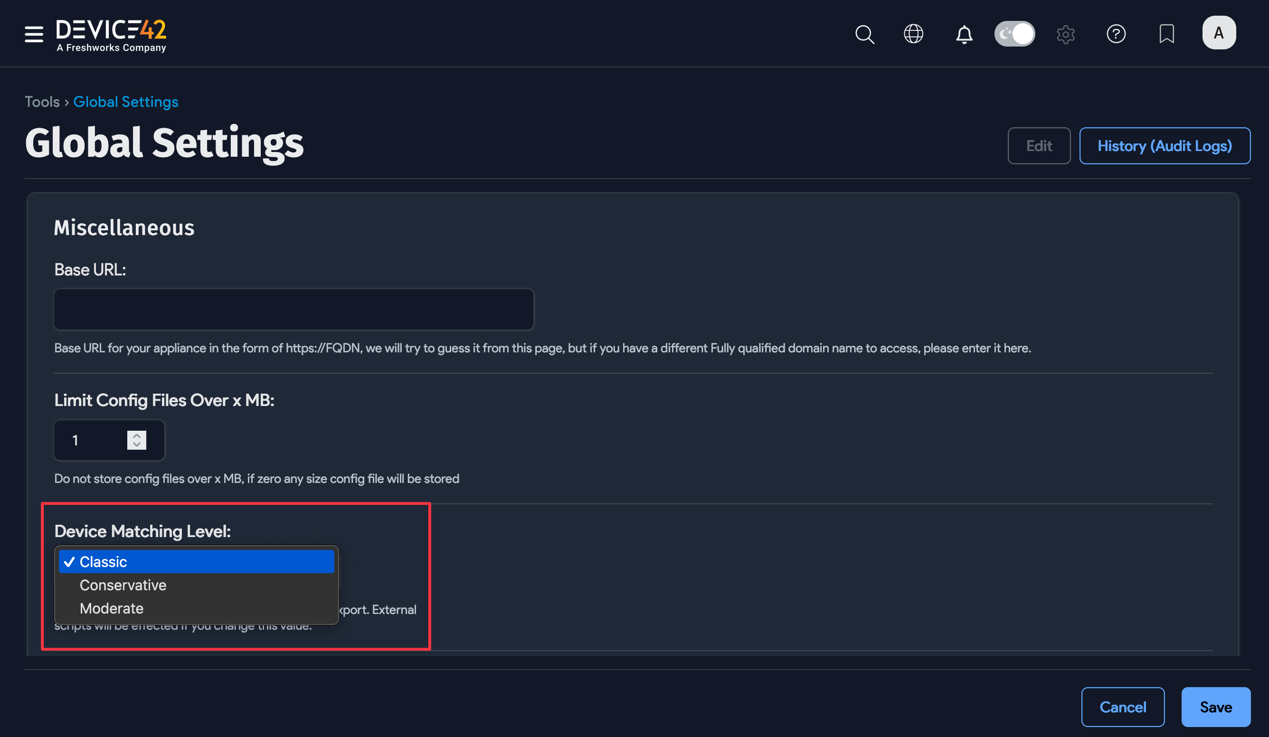Pick Moderate device matching level

[x=111, y=608]
